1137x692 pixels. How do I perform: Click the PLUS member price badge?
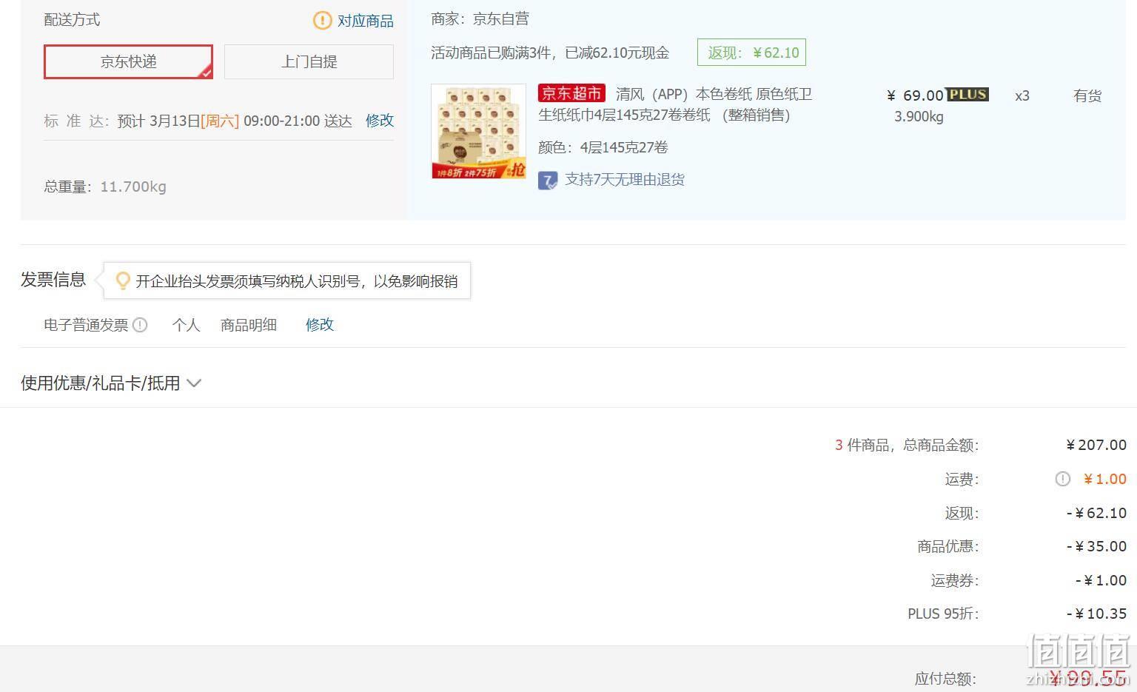tap(967, 94)
